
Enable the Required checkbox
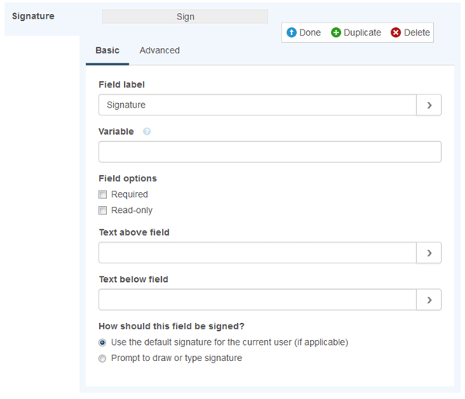tap(102, 194)
